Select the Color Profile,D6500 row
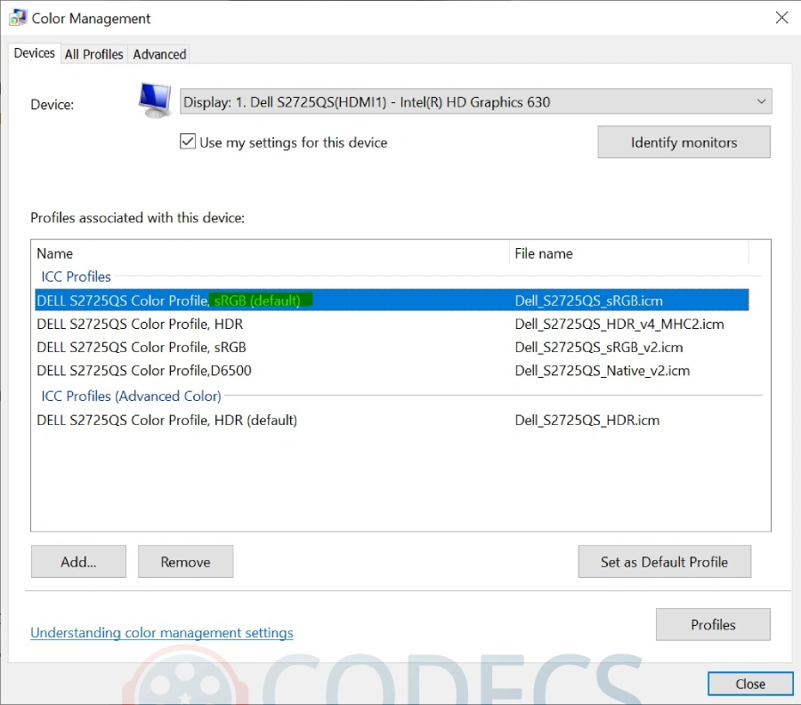 point(392,371)
